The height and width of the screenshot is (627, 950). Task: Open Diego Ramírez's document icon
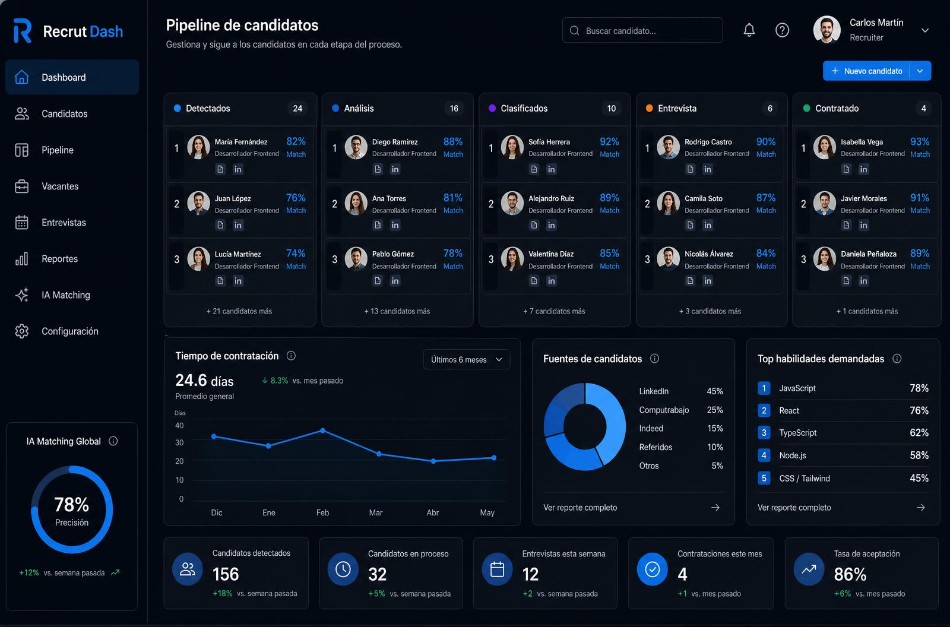pos(378,169)
